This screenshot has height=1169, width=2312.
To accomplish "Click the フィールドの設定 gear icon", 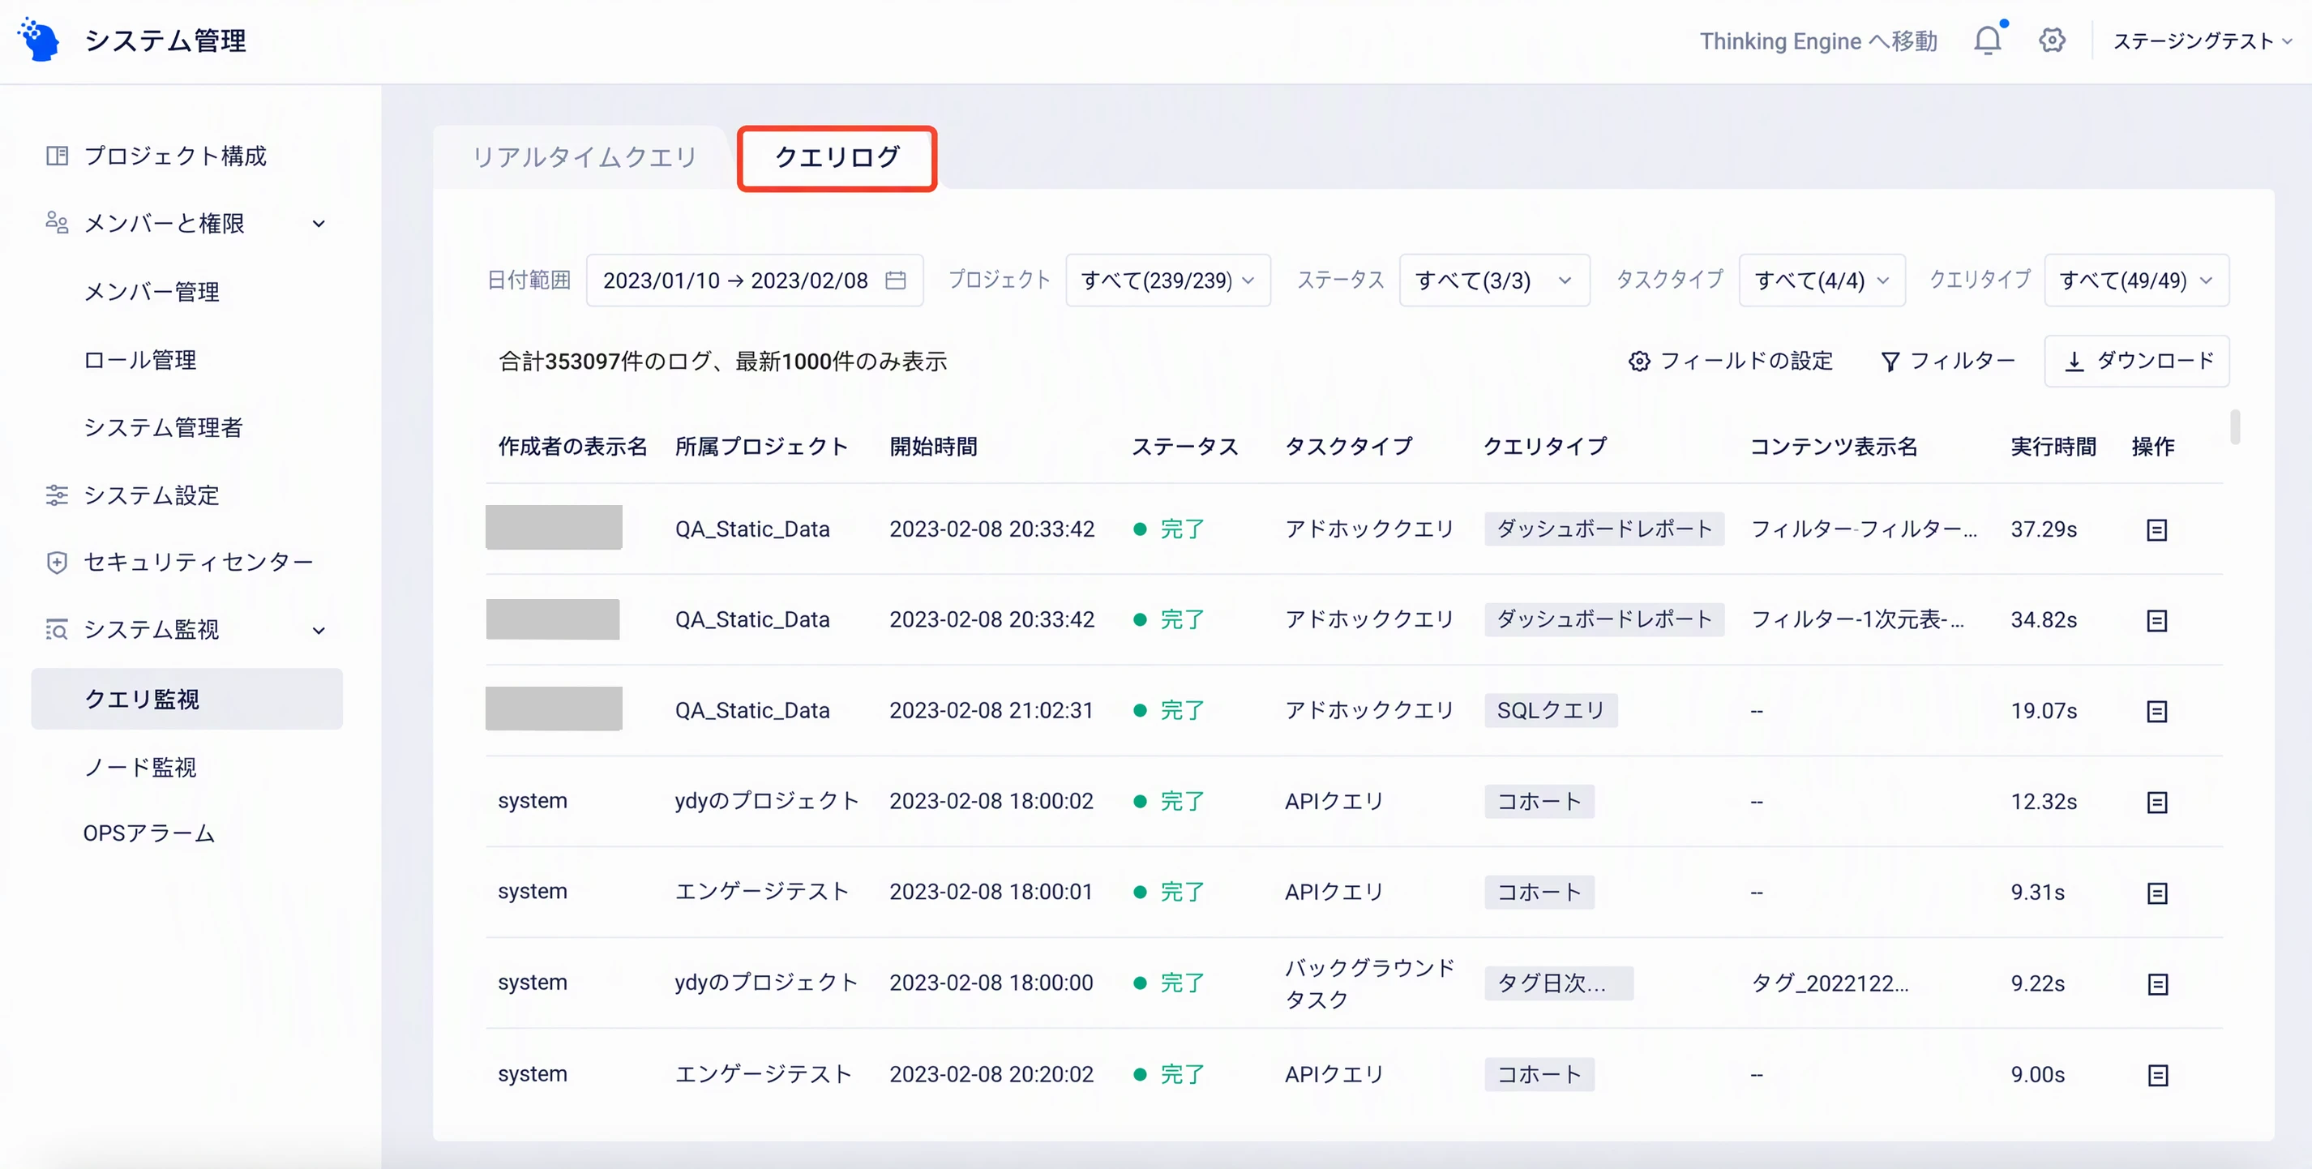I will [1639, 361].
